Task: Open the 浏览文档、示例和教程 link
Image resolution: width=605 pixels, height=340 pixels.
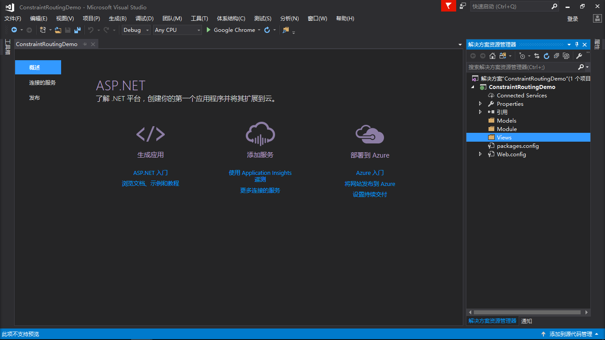Action: 151,183
